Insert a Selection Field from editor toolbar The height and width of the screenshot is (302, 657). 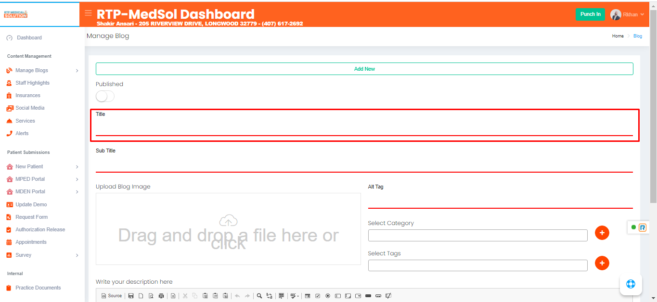click(x=358, y=296)
